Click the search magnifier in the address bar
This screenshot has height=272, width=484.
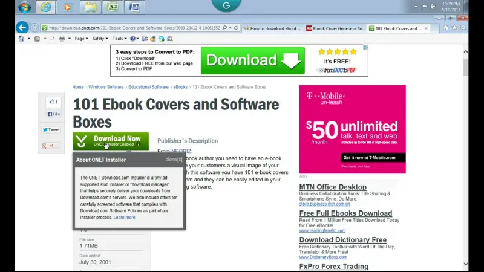pos(224,28)
